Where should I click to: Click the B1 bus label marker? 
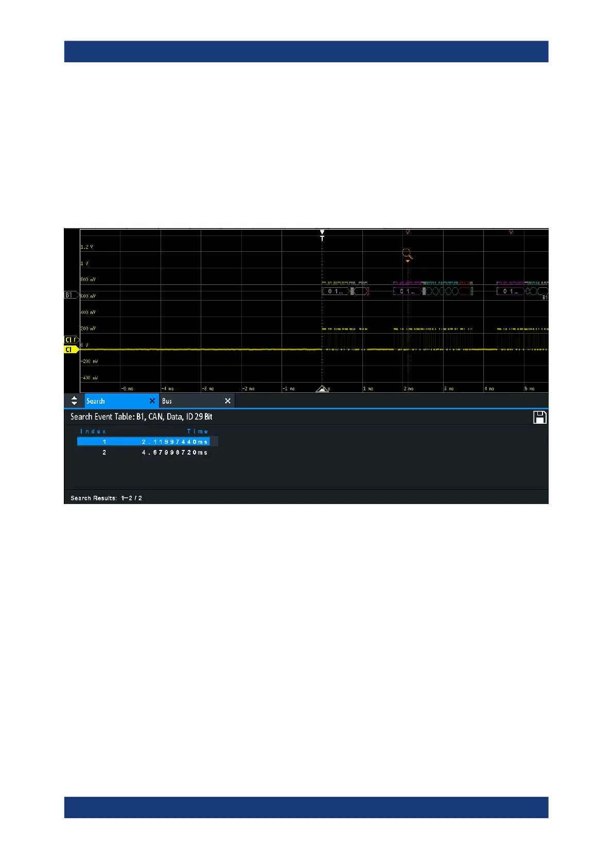pyautogui.click(x=71, y=295)
